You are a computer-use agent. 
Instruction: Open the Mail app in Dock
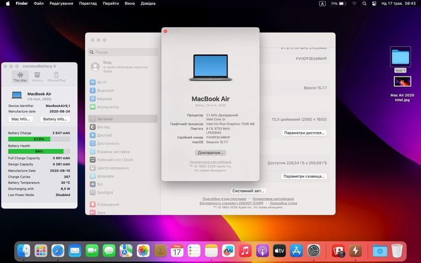pos(75,251)
